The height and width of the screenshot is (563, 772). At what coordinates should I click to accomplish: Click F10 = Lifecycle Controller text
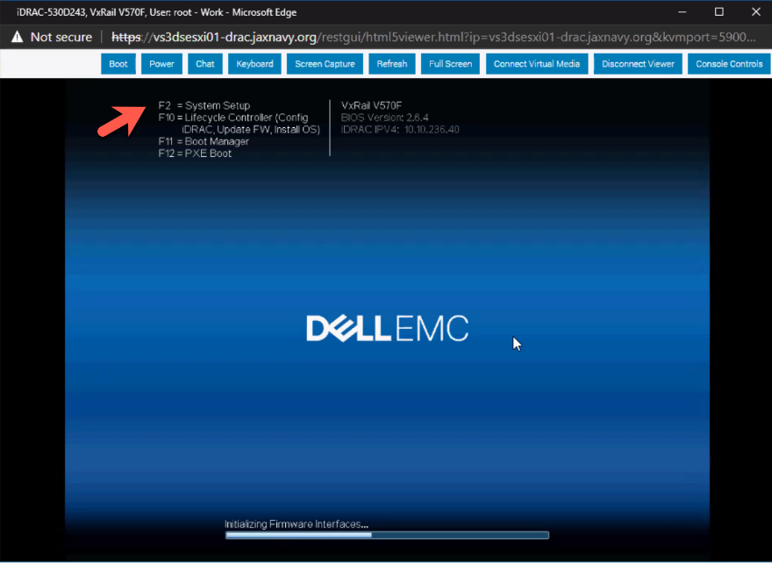pos(239,124)
